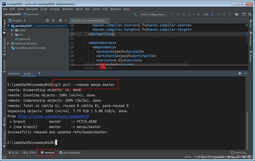This screenshot has width=255, height=161.
Task: Expand the src folder node
Action: (12, 34)
